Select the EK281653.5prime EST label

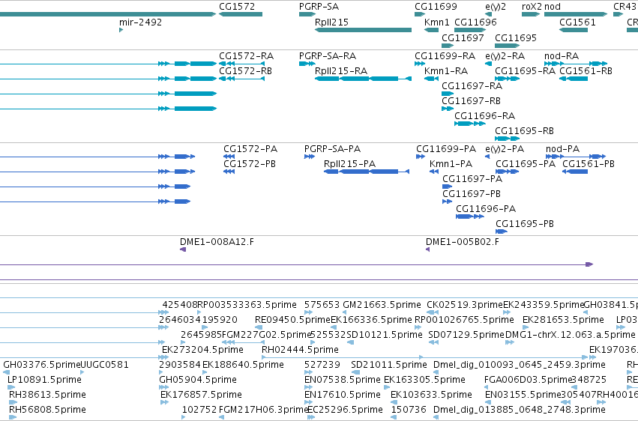563,320
